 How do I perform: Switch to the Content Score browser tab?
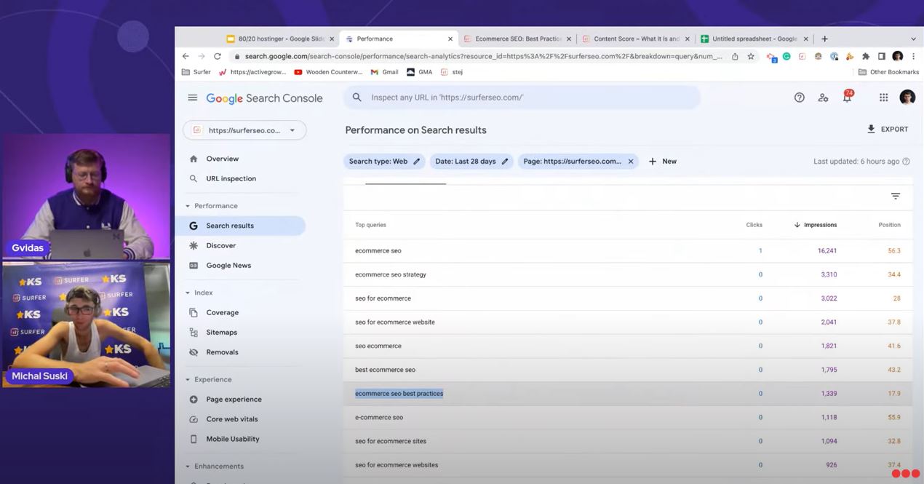click(x=635, y=39)
